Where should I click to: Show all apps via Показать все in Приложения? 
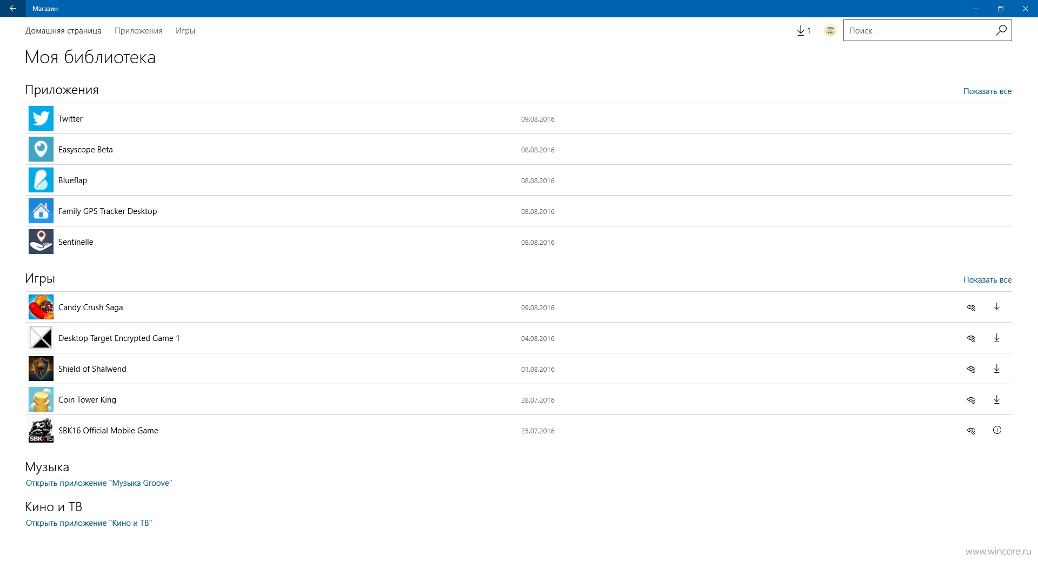click(x=987, y=91)
